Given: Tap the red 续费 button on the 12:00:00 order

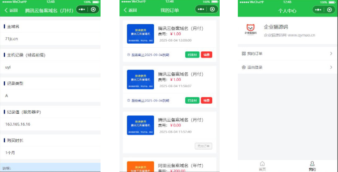Looking at the screenshot, I should [x=207, y=55].
